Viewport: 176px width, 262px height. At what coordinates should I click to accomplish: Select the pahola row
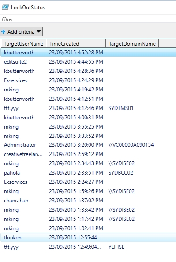click(88, 173)
